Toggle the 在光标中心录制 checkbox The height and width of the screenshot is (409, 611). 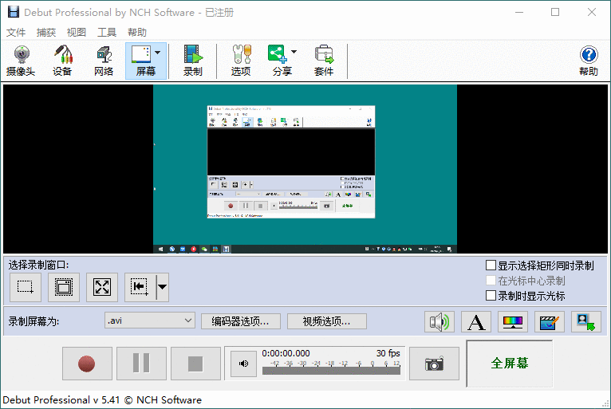tap(491, 281)
